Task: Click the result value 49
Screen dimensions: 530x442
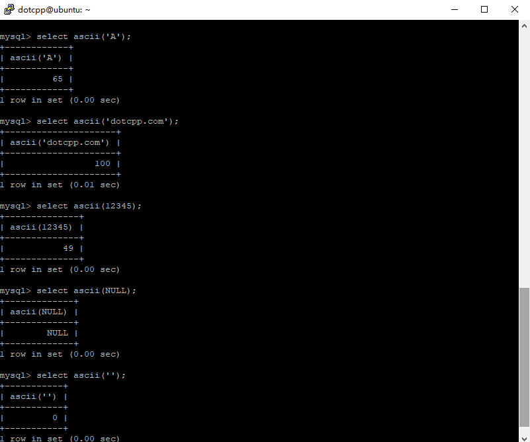Action: click(x=67, y=247)
